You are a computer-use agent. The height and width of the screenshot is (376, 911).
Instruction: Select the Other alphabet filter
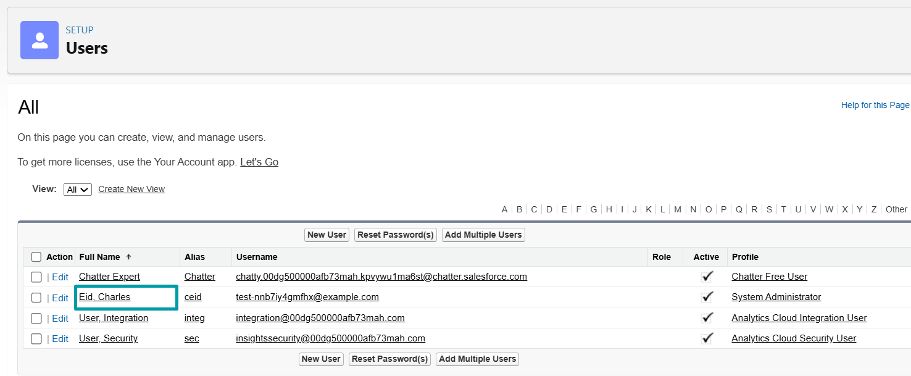[896, 209]
